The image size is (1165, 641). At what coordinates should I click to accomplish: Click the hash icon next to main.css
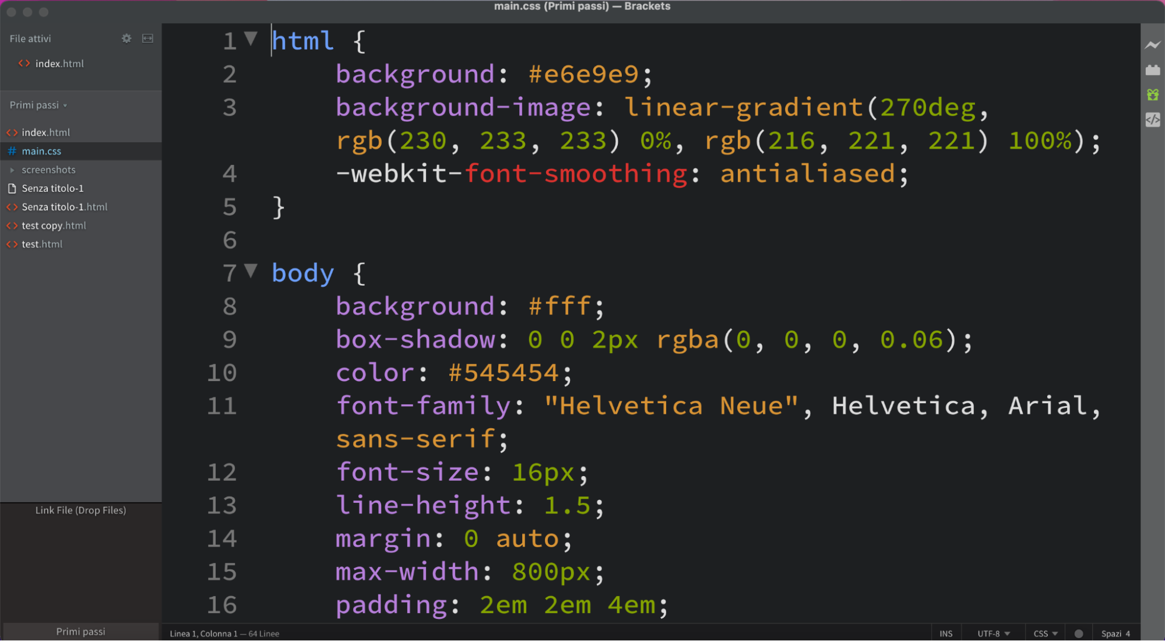12,151
